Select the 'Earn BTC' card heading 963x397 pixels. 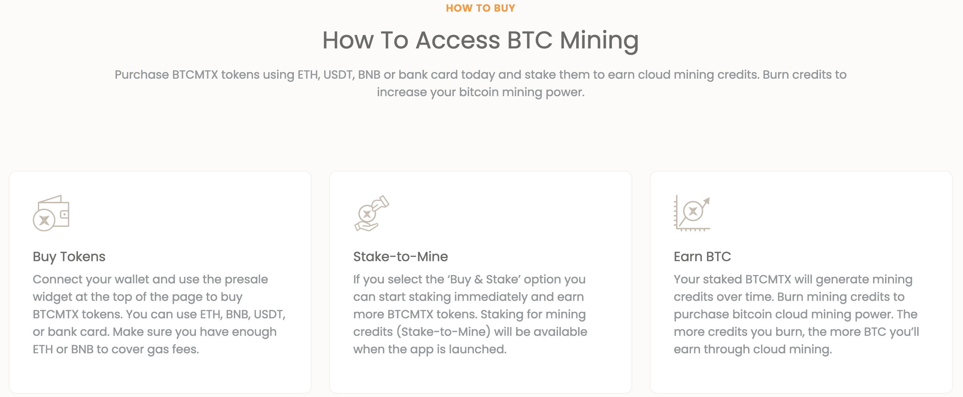tap(702, 257)
